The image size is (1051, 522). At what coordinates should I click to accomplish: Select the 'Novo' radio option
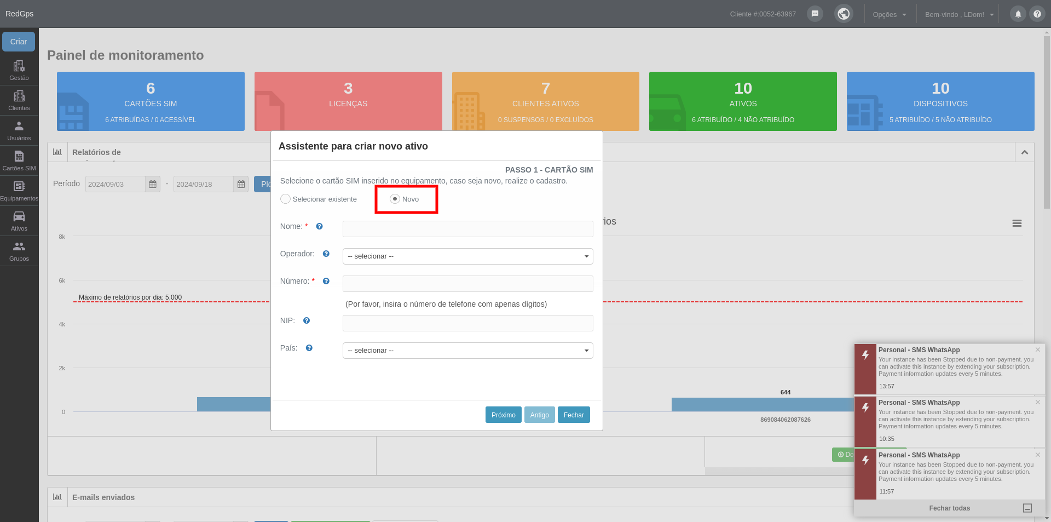click(395, 199)
